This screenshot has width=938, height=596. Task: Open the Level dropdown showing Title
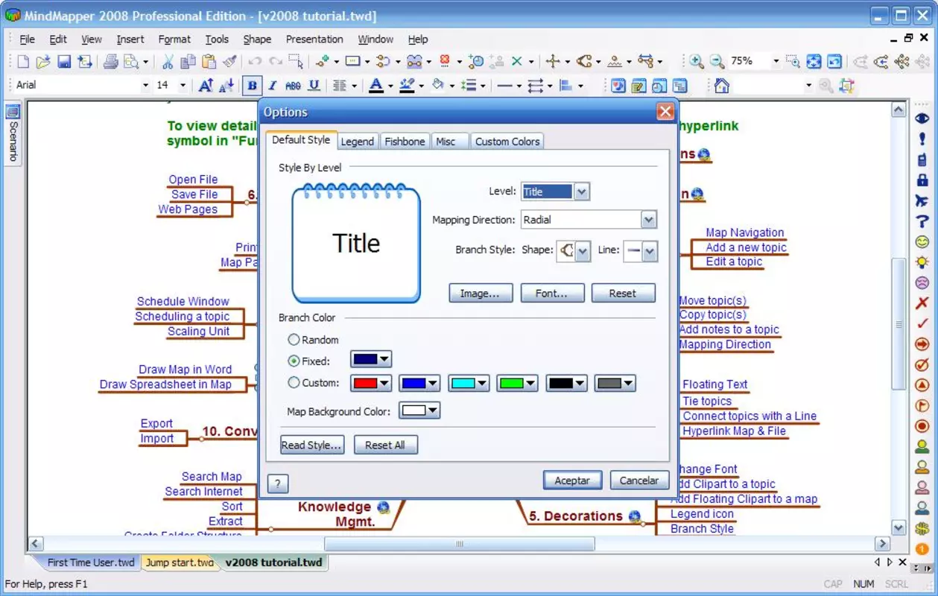582,191
